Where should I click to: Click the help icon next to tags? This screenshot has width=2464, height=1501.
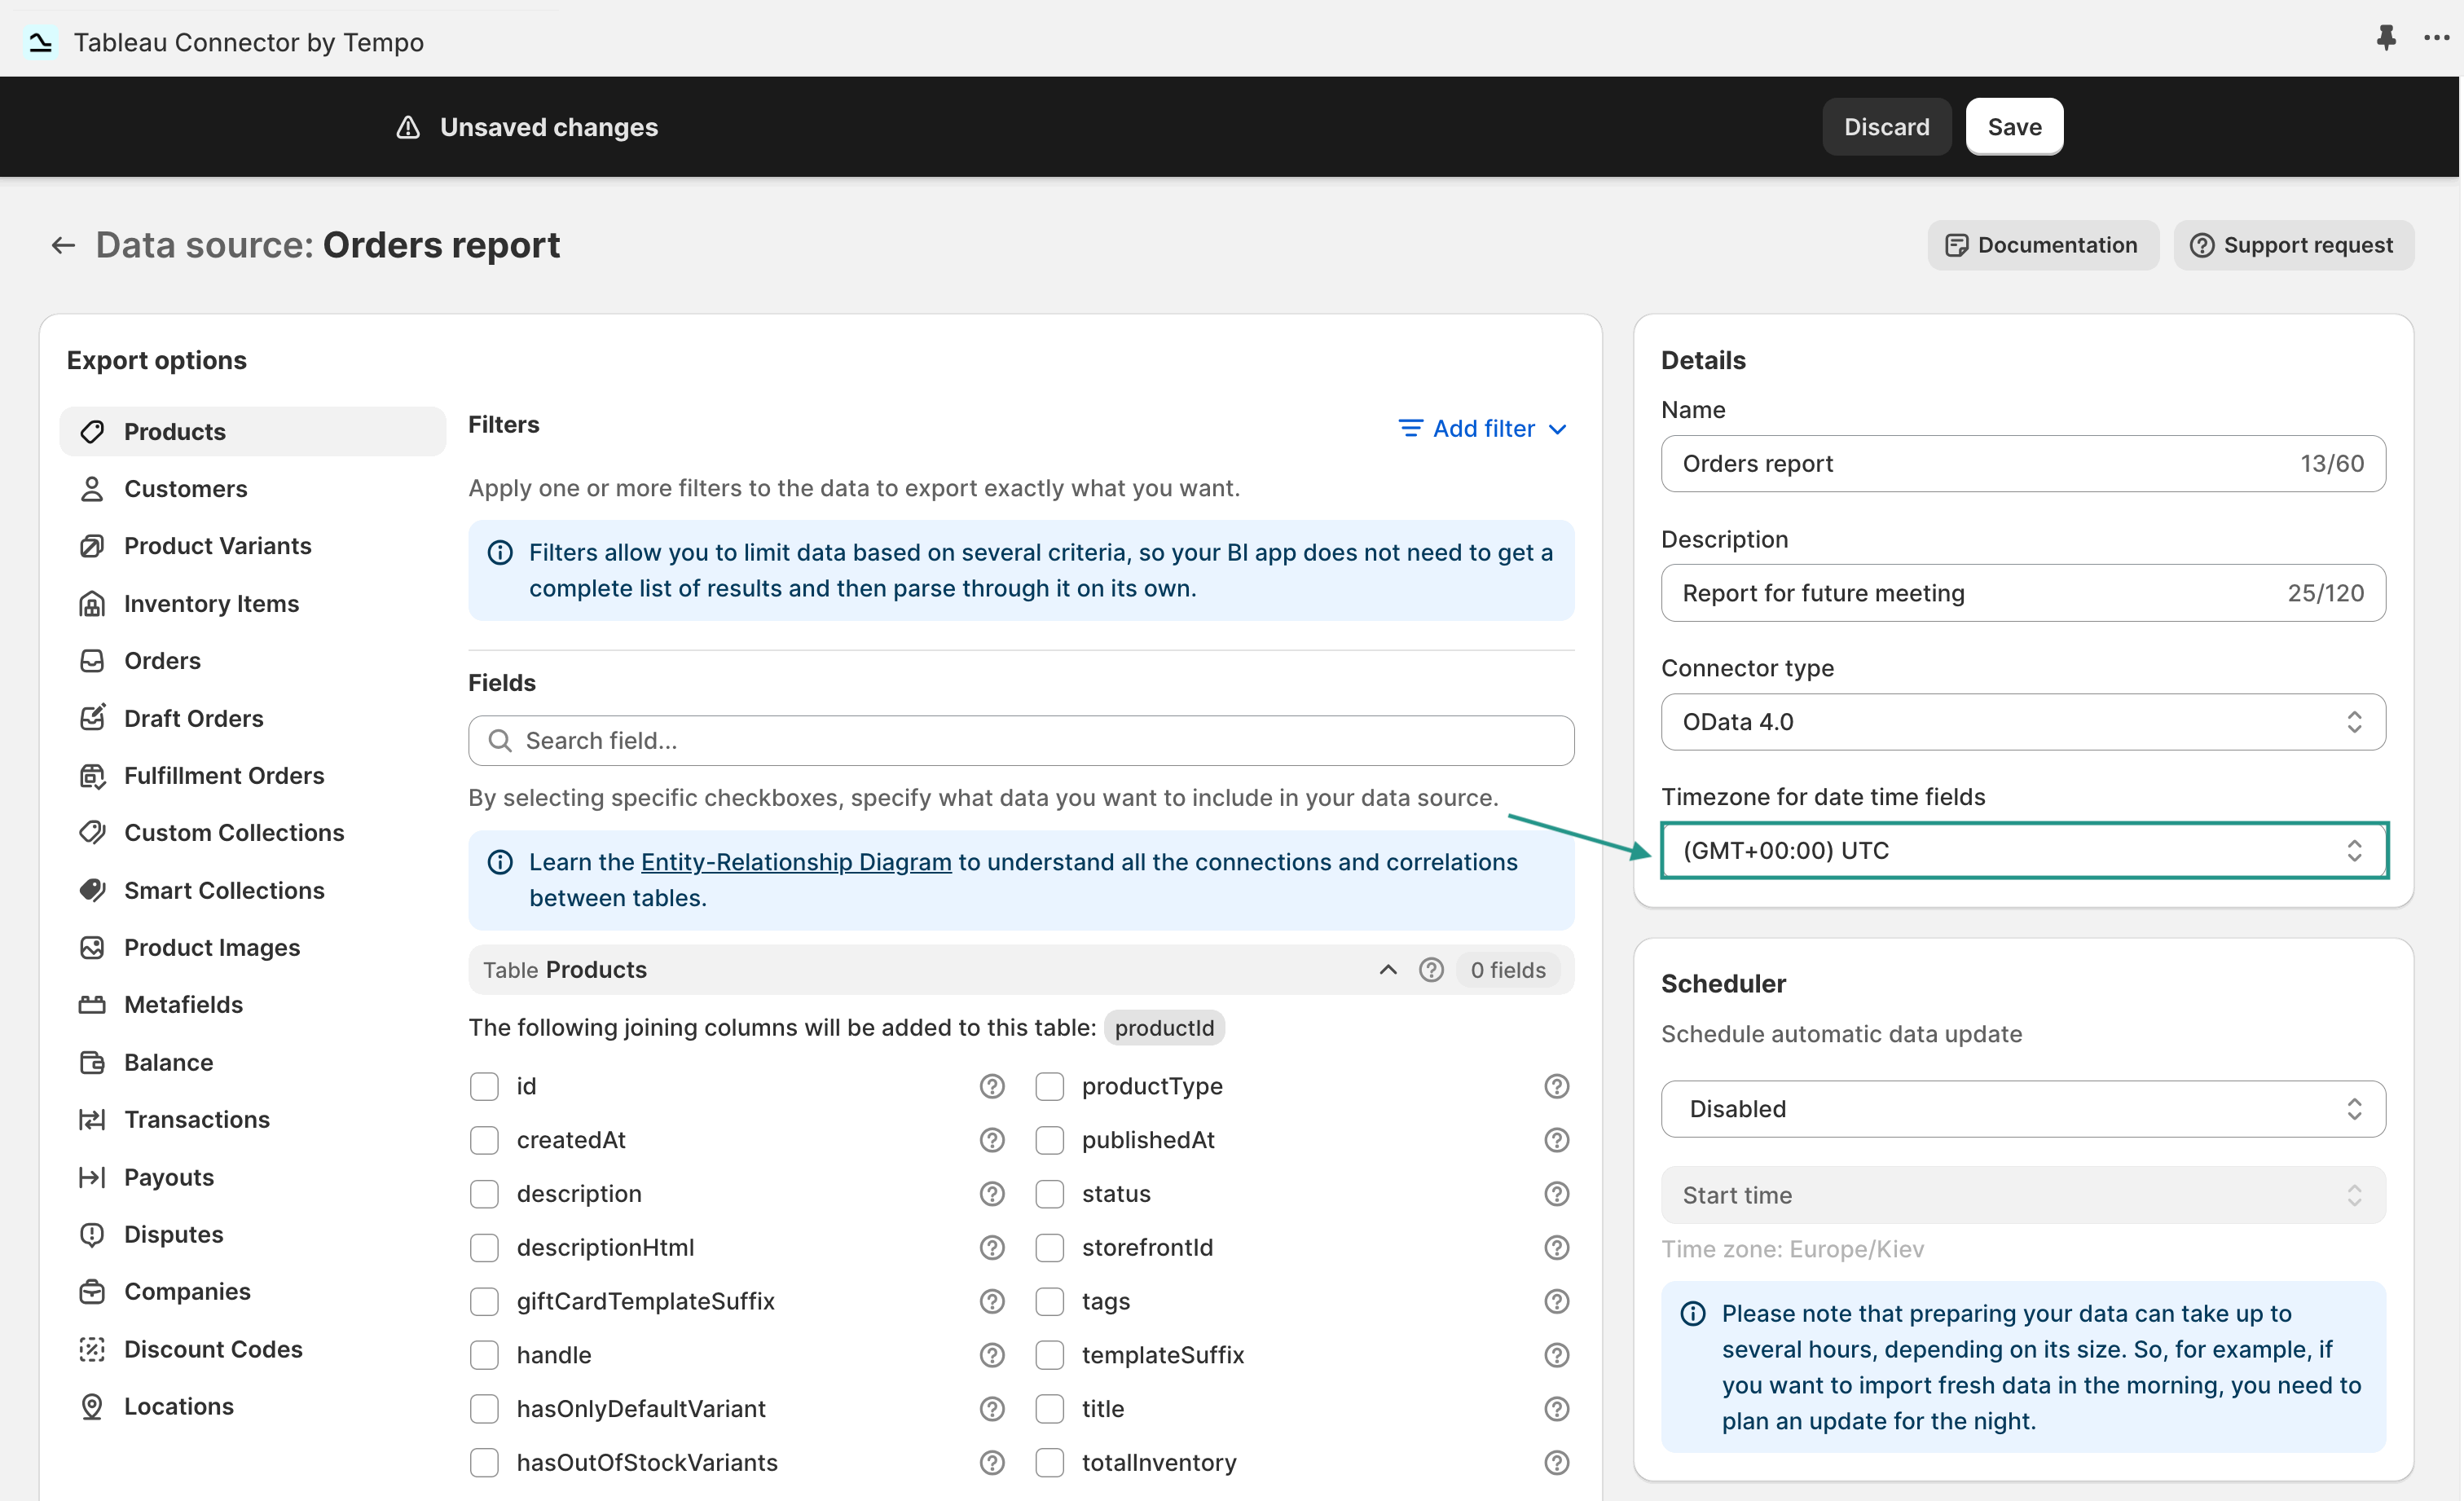1556,1301
